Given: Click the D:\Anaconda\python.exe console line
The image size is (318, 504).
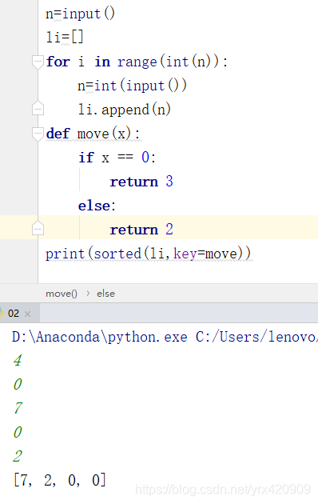Looking at the screenshot, I should 165,337.
